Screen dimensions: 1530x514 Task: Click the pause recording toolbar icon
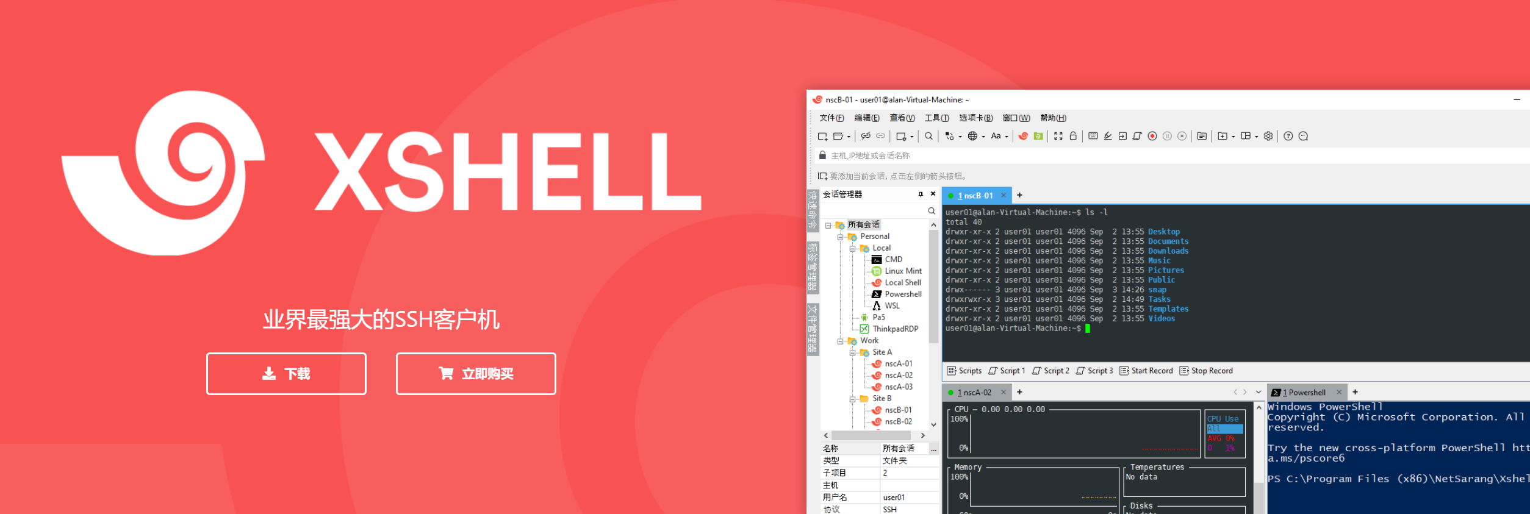click(1167, 137)
